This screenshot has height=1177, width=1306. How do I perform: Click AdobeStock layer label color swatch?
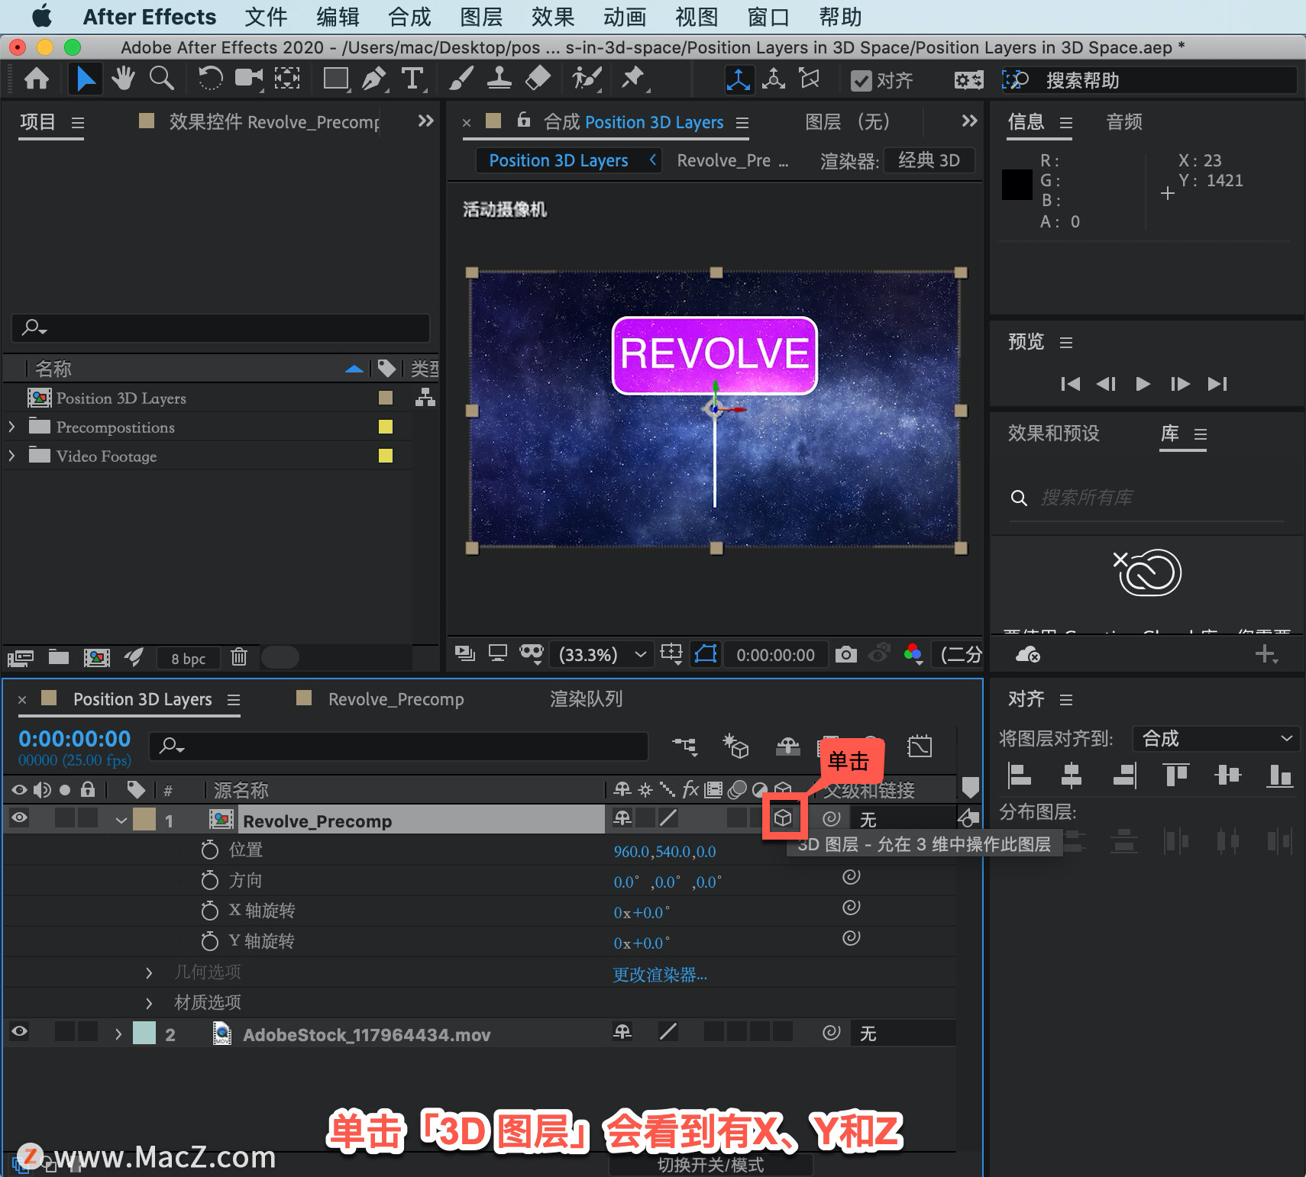tap(144, 1033)
